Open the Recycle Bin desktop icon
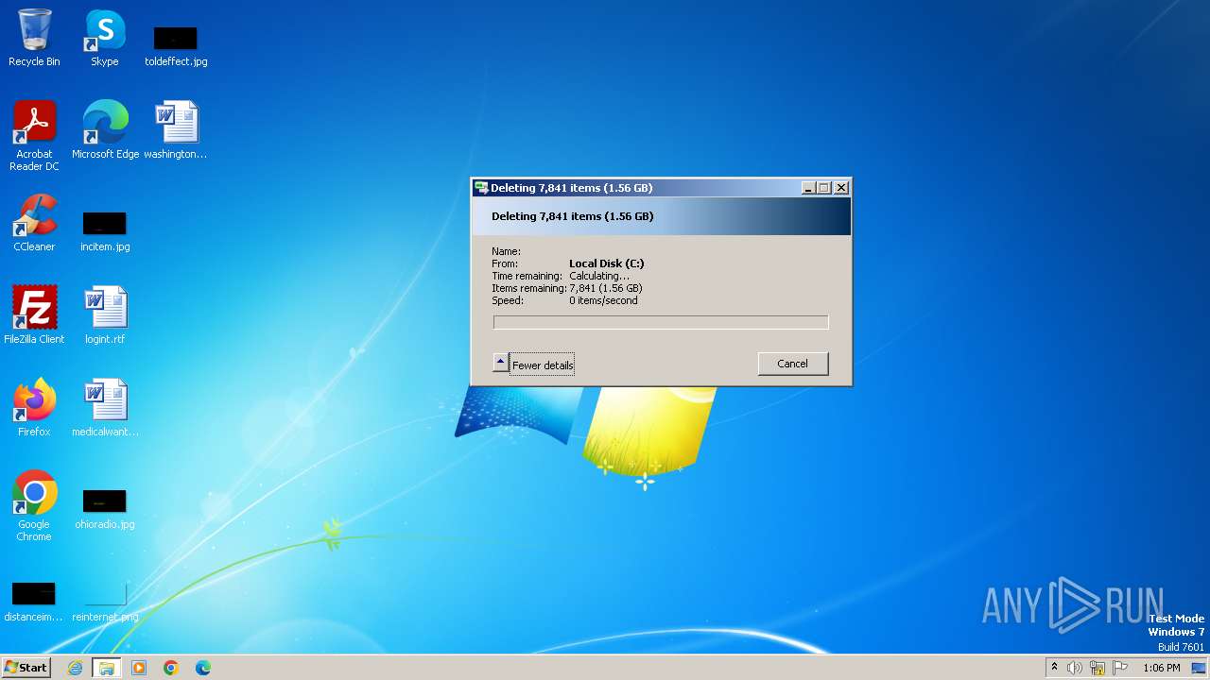 34,38
